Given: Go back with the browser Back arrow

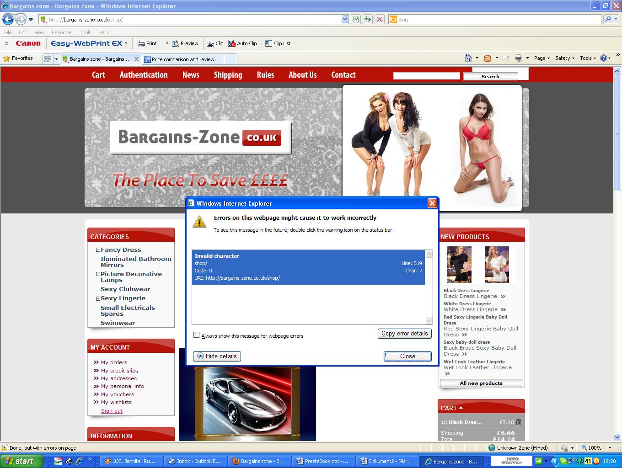Looking at the screenshot, I should [x=8, y=19].
